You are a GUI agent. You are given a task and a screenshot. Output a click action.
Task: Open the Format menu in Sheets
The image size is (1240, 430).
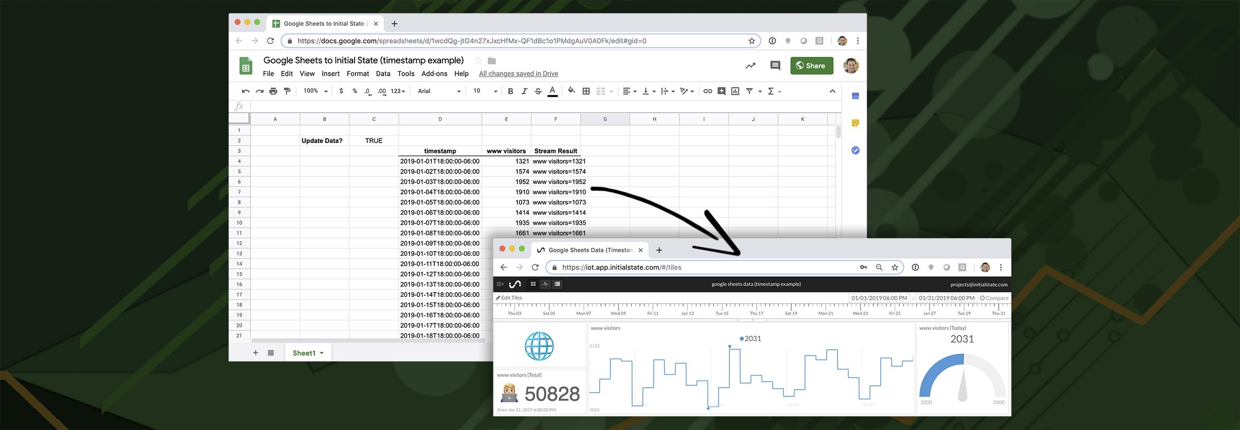358,74
